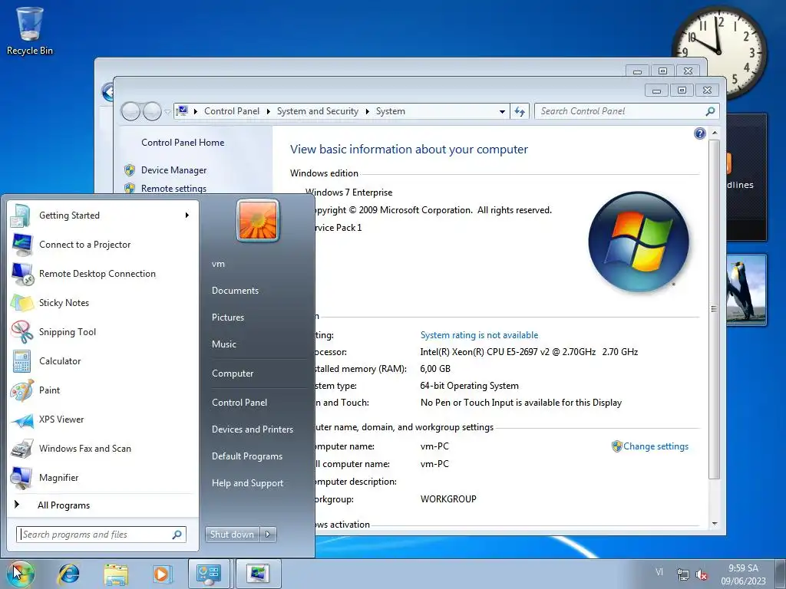Screen dimensions: 786x589
Task: Click Change settings link
Action: click(x=656, y=446)
